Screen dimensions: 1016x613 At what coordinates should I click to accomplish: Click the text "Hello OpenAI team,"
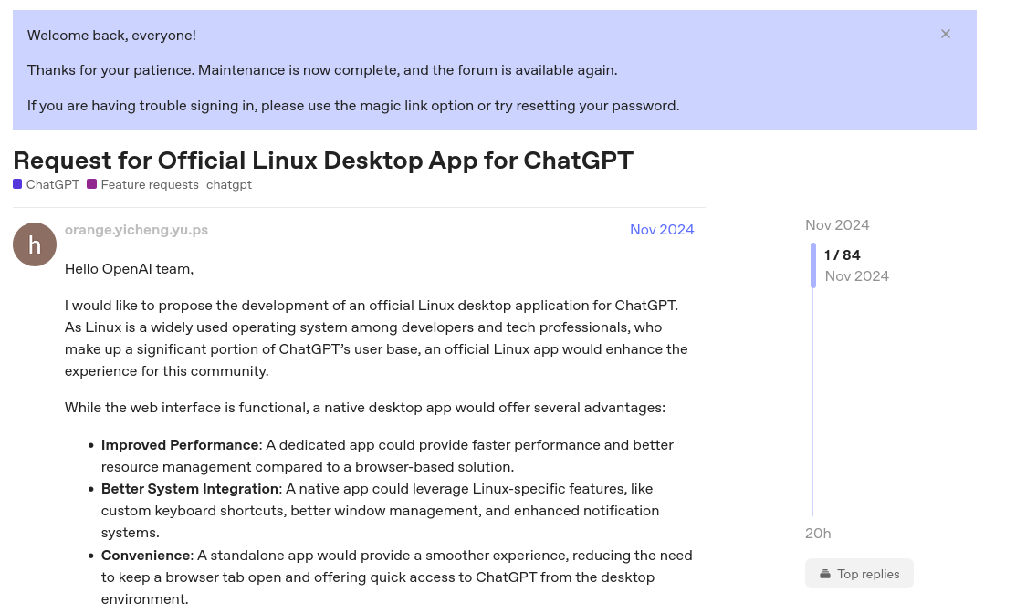coord(129,269)
